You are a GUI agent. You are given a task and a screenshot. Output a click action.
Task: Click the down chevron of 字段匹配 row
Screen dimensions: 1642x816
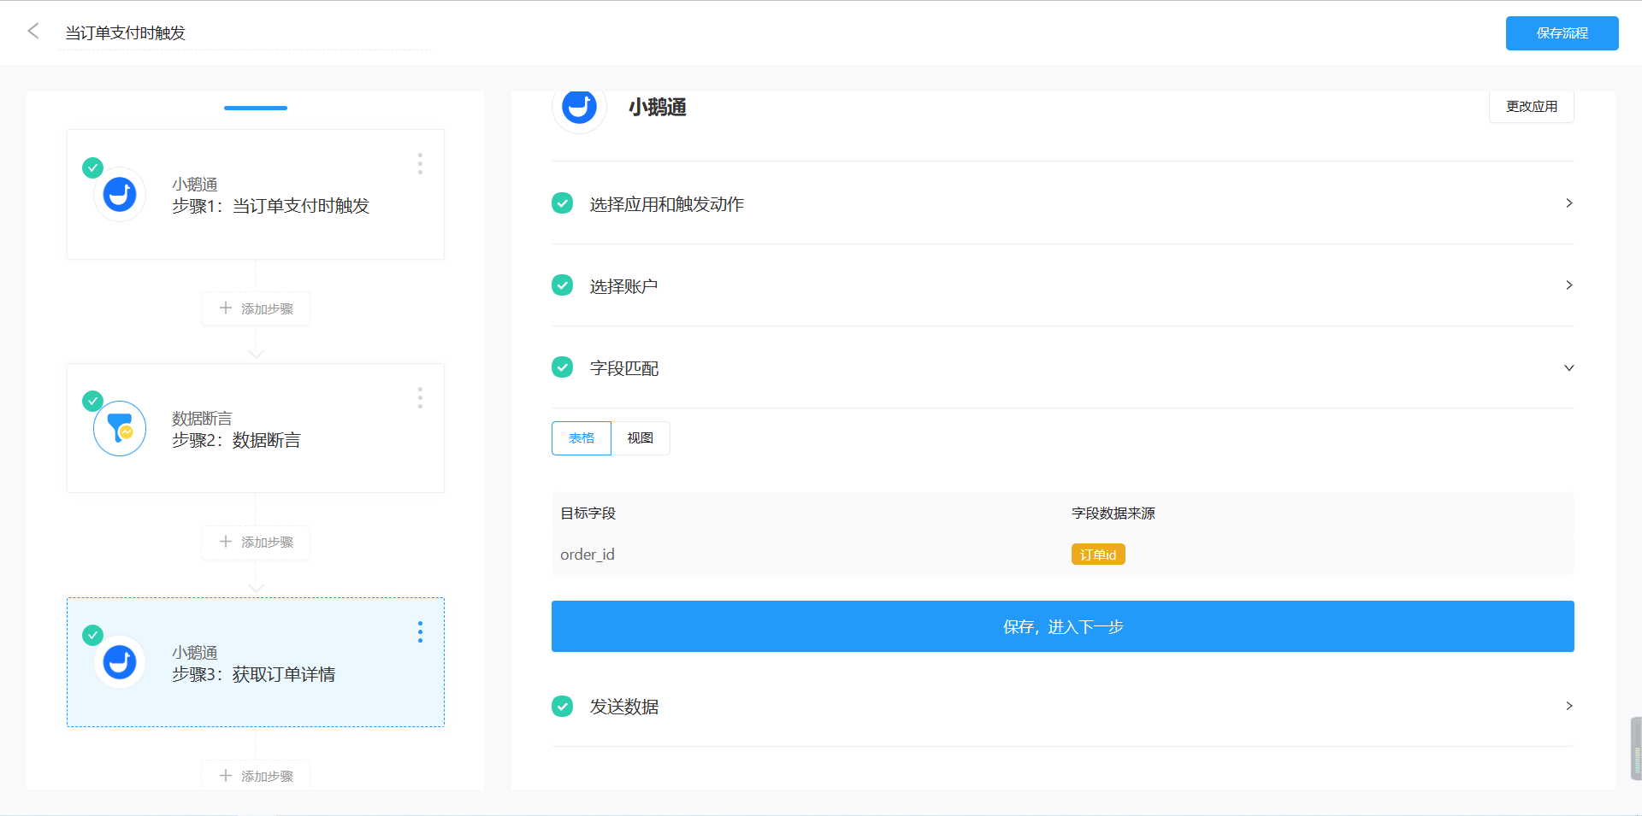point(1569,368)
